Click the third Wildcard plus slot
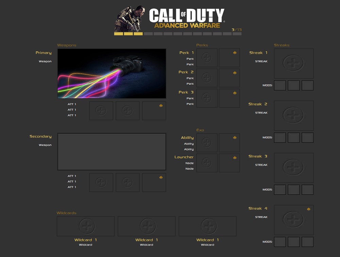The width and height of the screenshot is (340, 257). click(207, 226)
